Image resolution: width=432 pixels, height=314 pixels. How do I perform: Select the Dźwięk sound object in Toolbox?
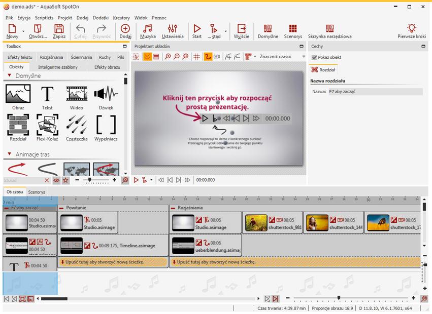point(106,97)
